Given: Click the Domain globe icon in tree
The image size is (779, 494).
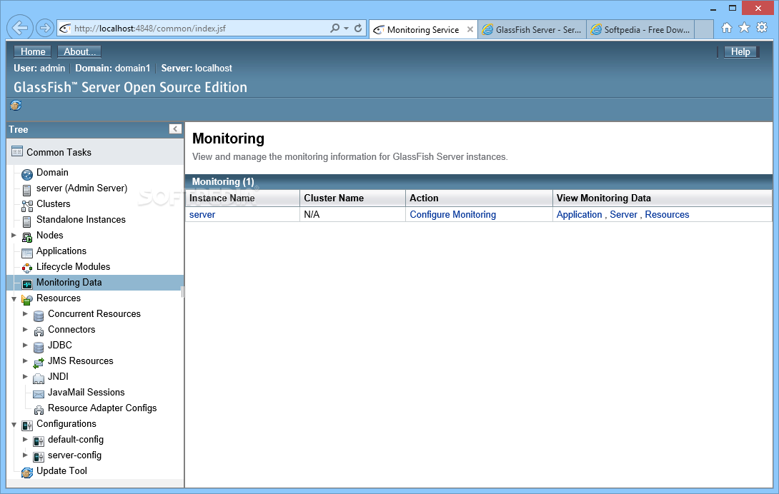Looking at the screenshot, I should 27,174.
